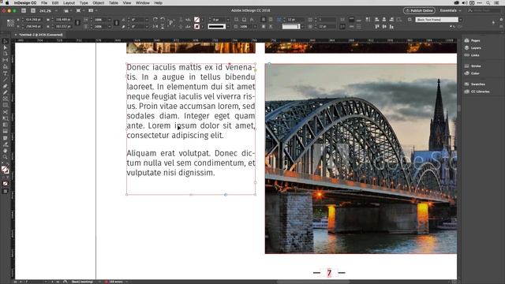
Task: Open the zoom level dropdown
Action: pos(56,10)
